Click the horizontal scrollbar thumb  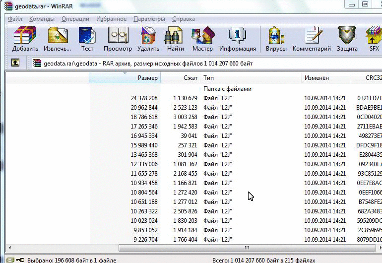tap(247, 248)
